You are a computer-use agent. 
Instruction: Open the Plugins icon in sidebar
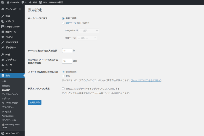coord(3,60)
